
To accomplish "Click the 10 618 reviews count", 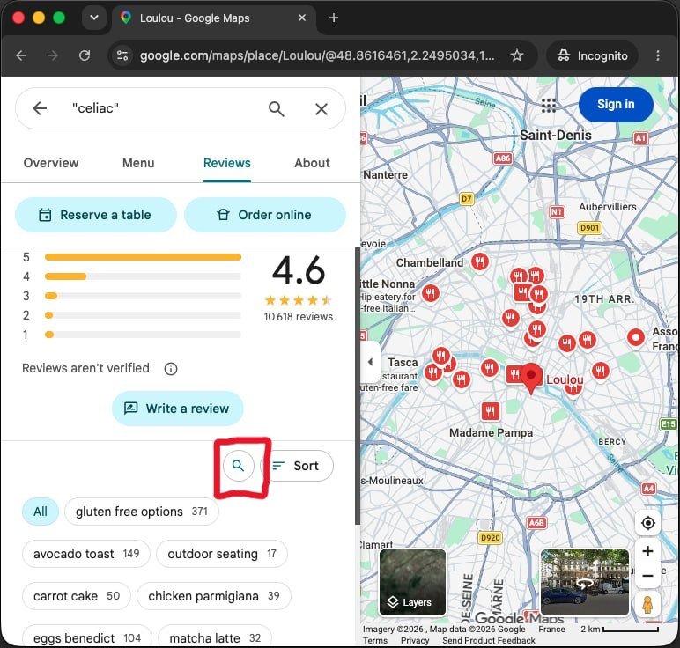I will [x=299, y=317].
